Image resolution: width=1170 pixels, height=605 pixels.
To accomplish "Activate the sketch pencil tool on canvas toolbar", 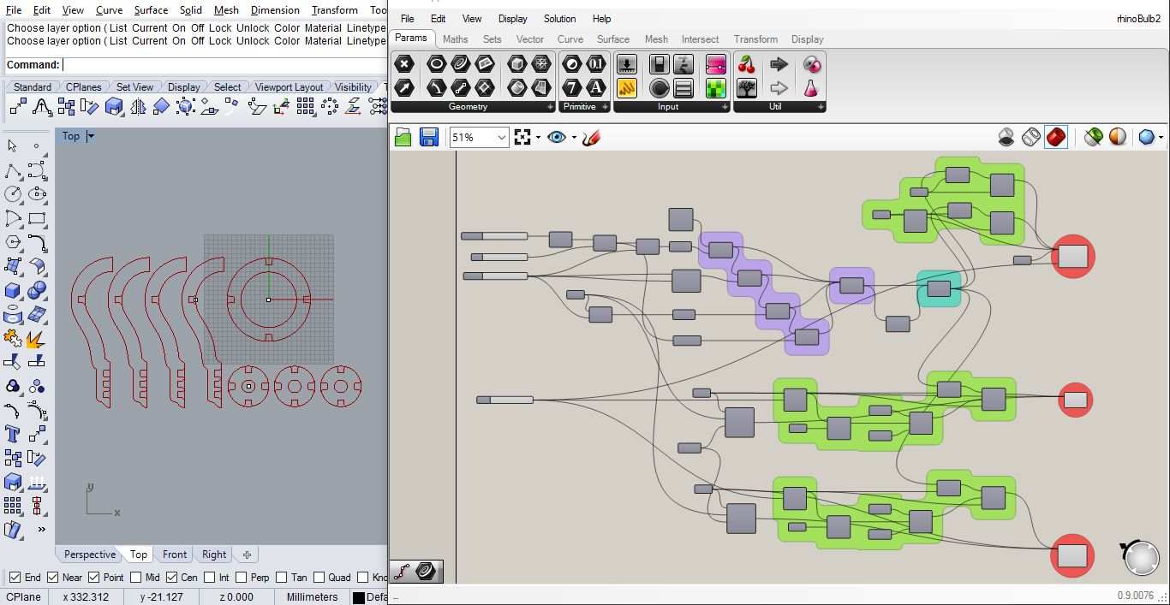I will click(x=591, y=137).
